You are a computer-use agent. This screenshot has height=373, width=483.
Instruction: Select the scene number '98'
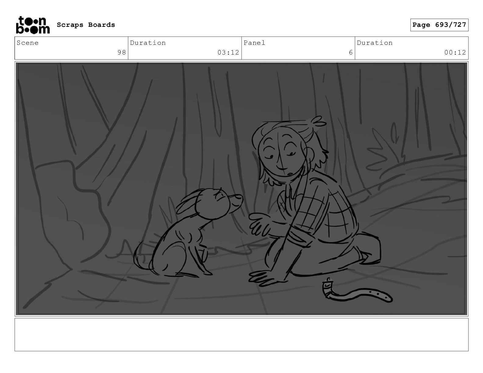[x=122, y=52]
